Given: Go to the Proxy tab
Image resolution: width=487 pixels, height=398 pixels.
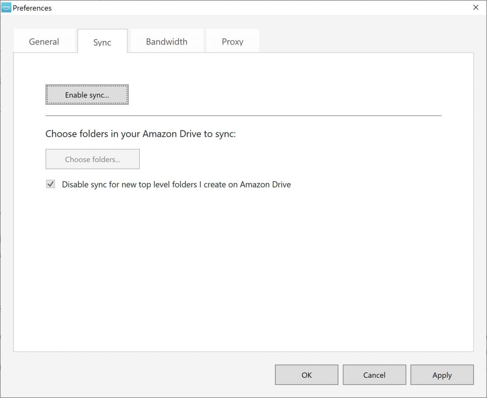Looking at the screenshot, I should [232, 42].
